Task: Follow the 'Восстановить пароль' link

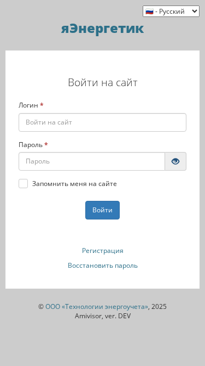Action: 103,266
